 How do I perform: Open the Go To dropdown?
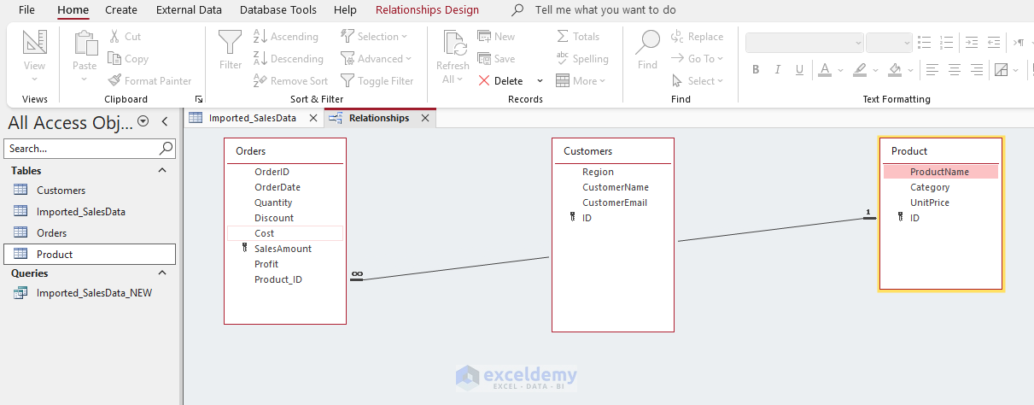click(697, 59)
